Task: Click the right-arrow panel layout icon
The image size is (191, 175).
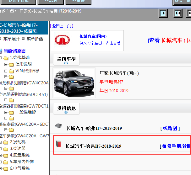Action: point(163,13)
